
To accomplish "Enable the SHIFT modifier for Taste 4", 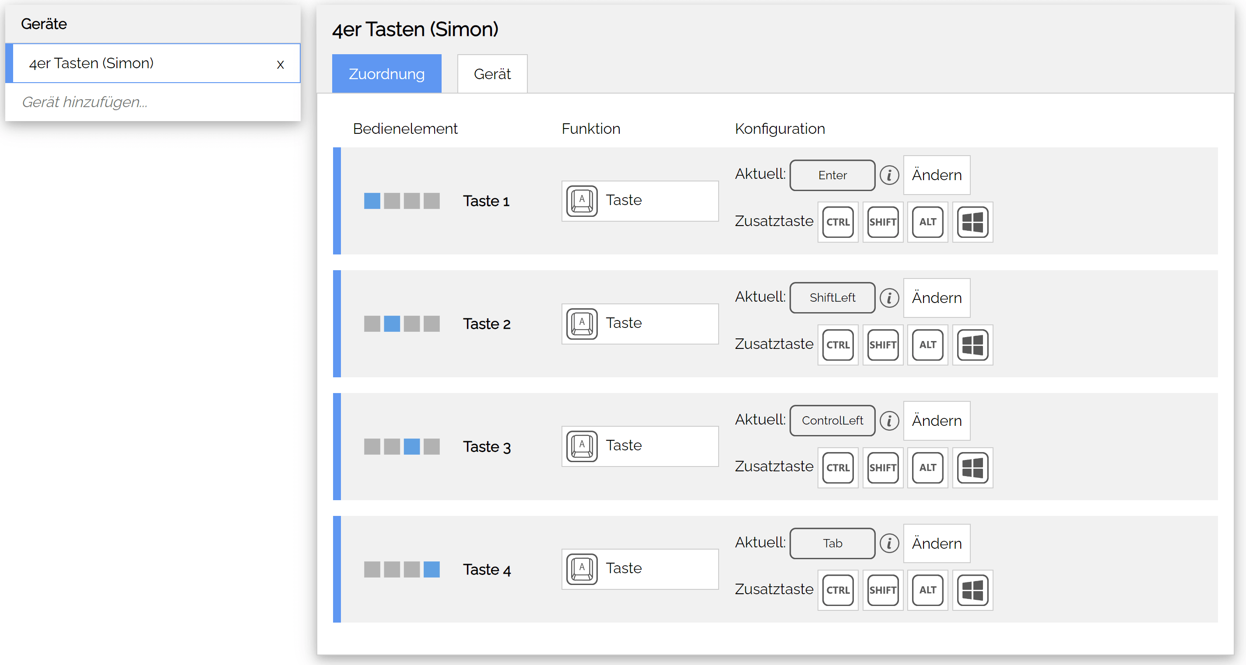I will 883,590.
